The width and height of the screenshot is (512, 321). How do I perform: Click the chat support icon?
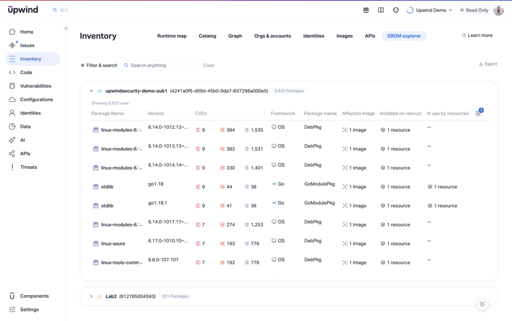396,10
